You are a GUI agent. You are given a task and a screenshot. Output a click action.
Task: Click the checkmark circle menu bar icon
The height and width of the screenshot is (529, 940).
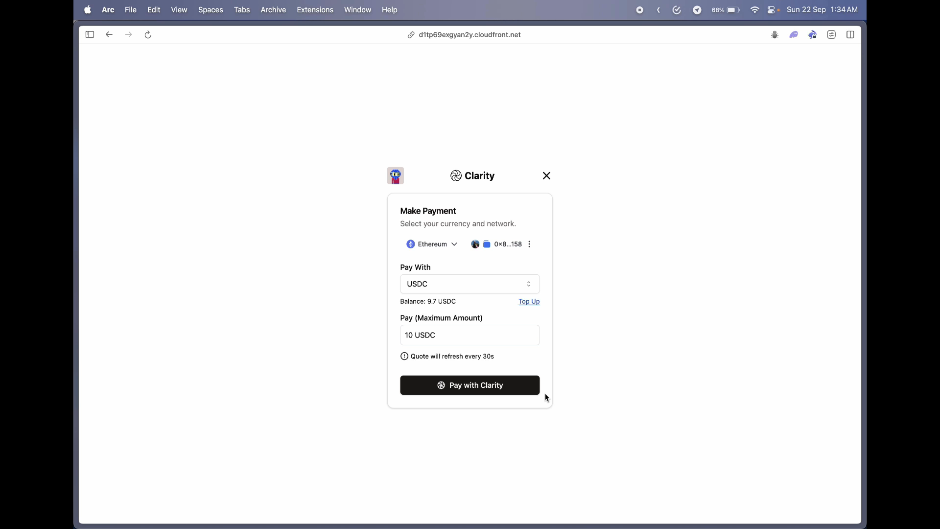click(x=677, y=10)
